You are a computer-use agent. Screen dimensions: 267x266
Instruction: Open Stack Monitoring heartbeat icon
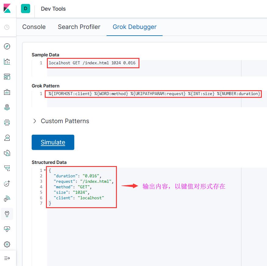7,229
